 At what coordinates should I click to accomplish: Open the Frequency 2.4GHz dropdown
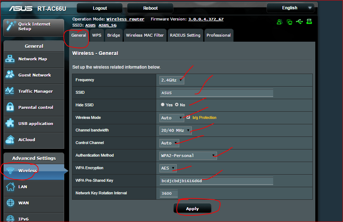coord(172,80)
